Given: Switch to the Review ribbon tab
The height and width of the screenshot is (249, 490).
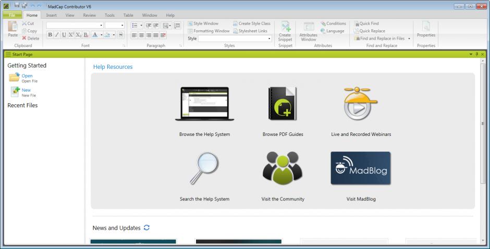Looking at the screenshot, I should [89, 15].
